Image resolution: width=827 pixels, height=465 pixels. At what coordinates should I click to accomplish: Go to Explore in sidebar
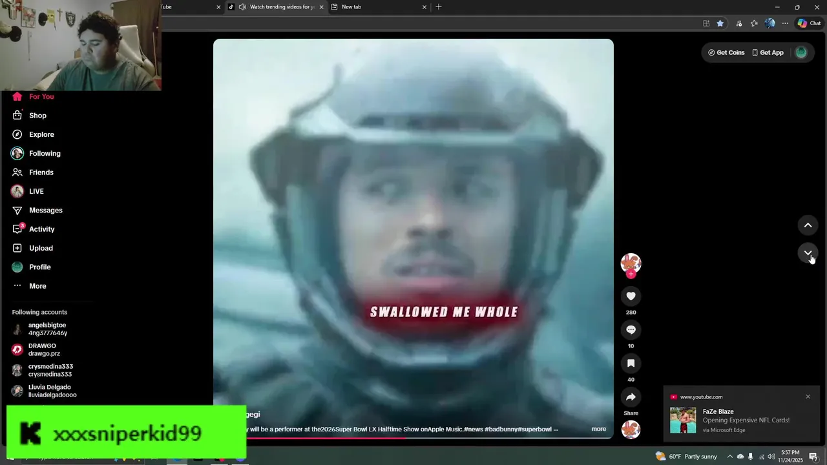pos(32,134)
